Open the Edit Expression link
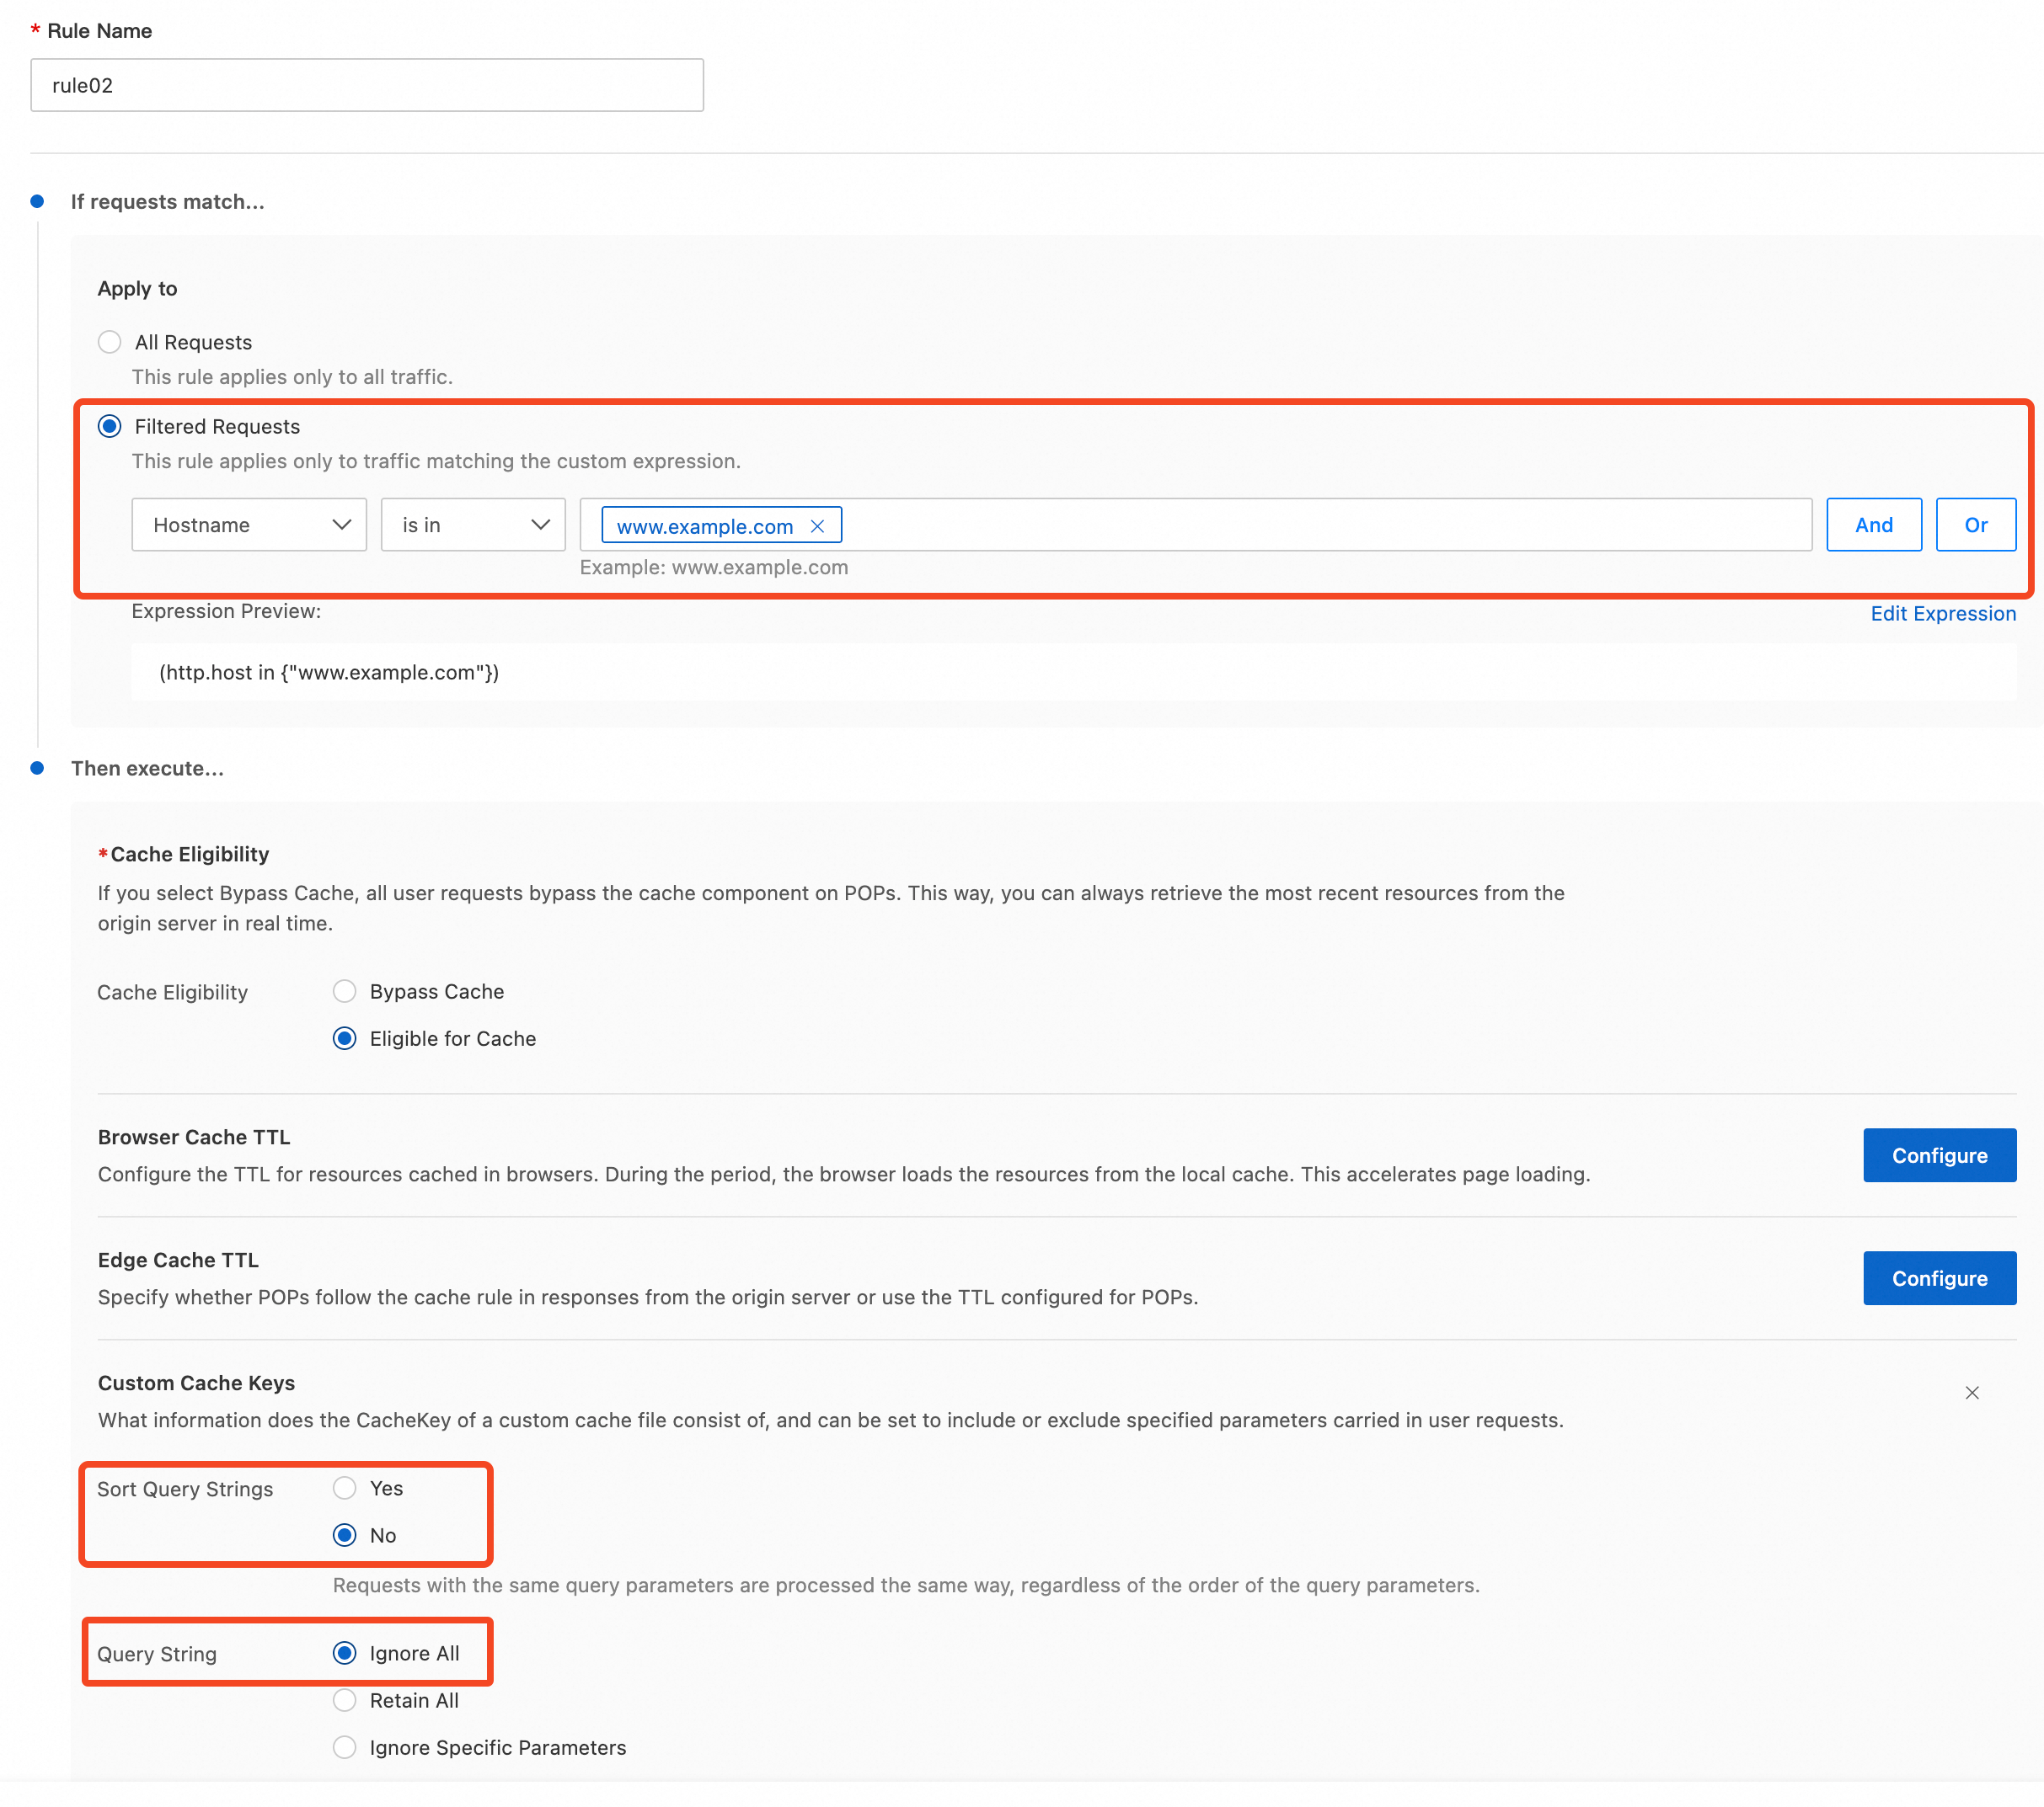Viewport: 2044px width, 1807px height. [x=1942, y=614]
